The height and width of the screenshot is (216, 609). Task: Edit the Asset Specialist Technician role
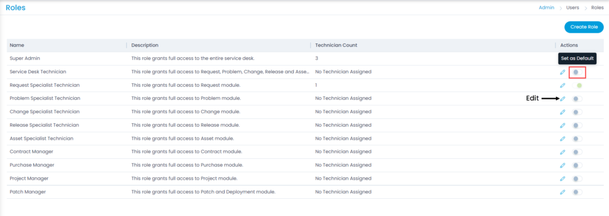[563, 139]
